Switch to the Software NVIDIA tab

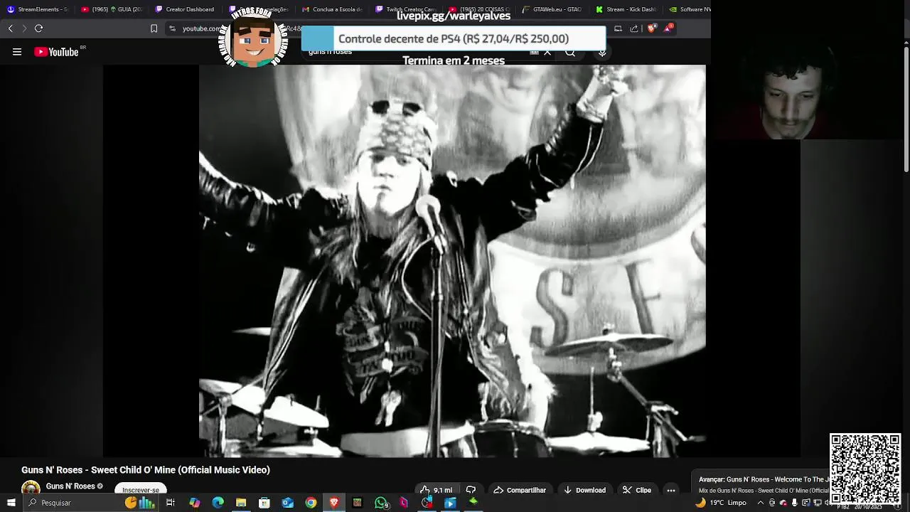click(x=690, y=9)
